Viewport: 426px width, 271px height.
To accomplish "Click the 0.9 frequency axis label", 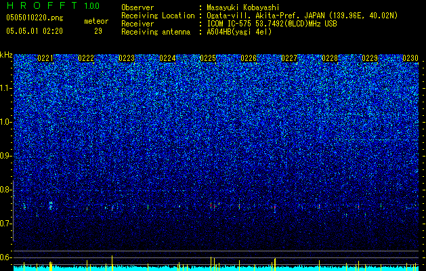I will click(x=5, y=156).
